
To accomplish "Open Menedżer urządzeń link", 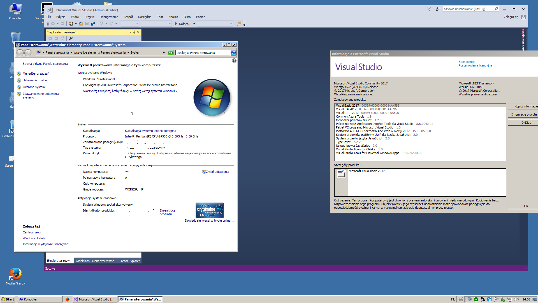I will point(36,74).
